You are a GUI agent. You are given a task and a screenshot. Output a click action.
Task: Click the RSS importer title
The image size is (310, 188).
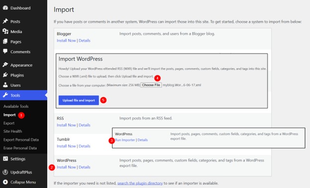pos(60,119)
